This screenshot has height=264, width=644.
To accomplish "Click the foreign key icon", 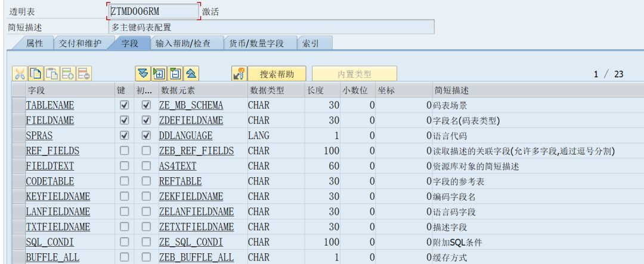I will click(x=239, y=74).
